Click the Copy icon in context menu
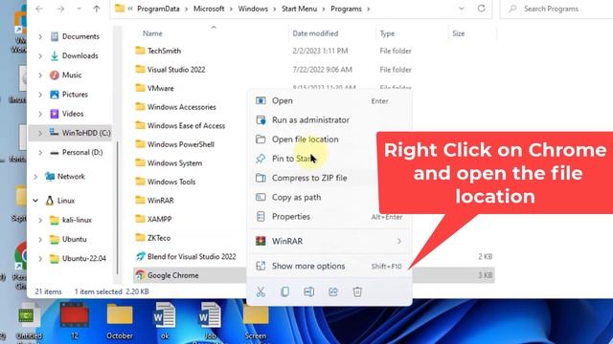 tap(285, 291)
